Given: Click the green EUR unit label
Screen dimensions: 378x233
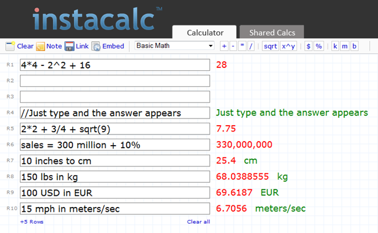Looking at the screenshot, I should tap(269, 192).
